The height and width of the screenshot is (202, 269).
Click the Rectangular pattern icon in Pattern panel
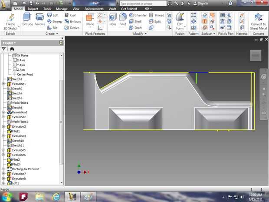tap(194, 15)
